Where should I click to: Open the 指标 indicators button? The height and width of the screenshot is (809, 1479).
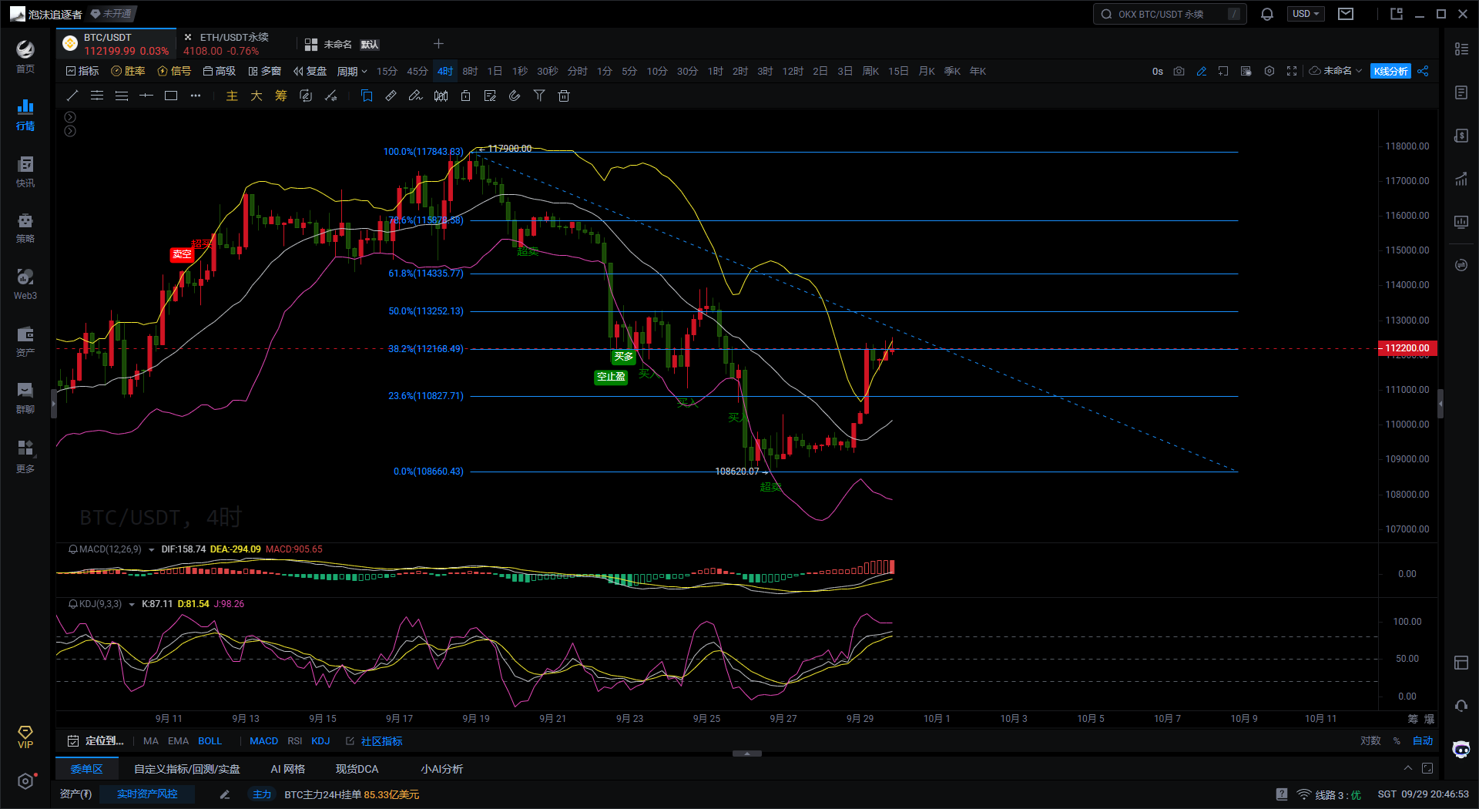(x=82, y=71)
